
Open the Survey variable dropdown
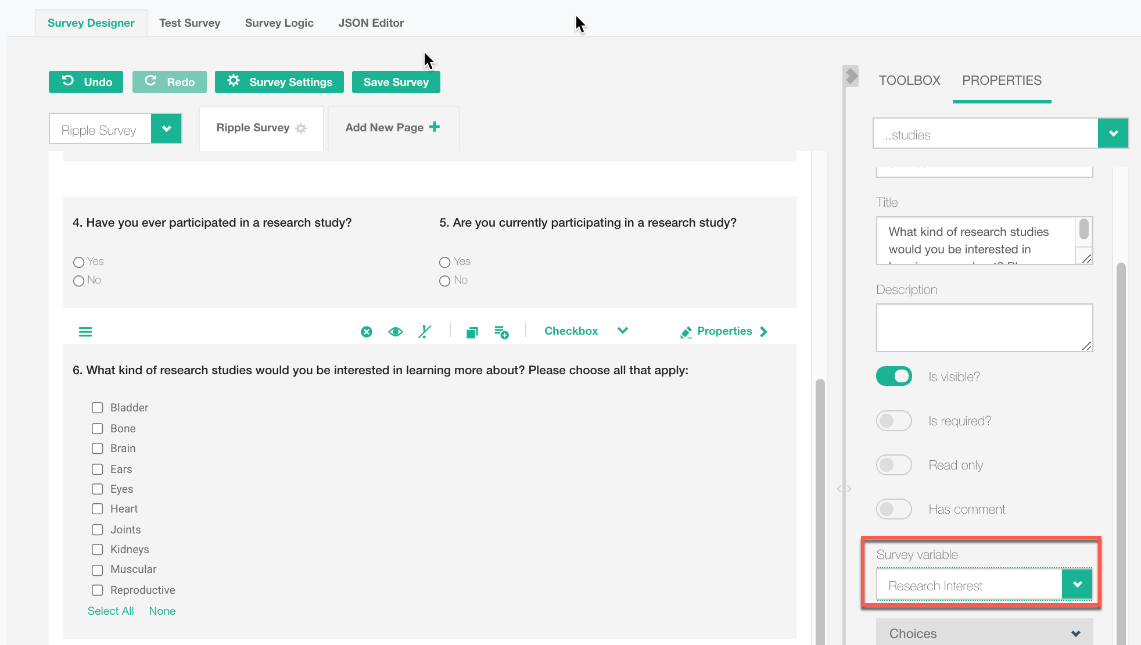(x=1077, y=585)
